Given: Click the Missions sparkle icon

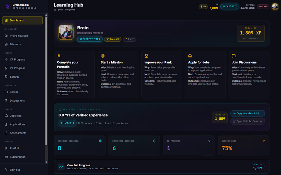Looking at the screenshot, I should tap(6, 44).
